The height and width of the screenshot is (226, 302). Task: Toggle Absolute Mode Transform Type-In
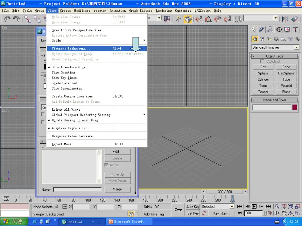(65, 207)
